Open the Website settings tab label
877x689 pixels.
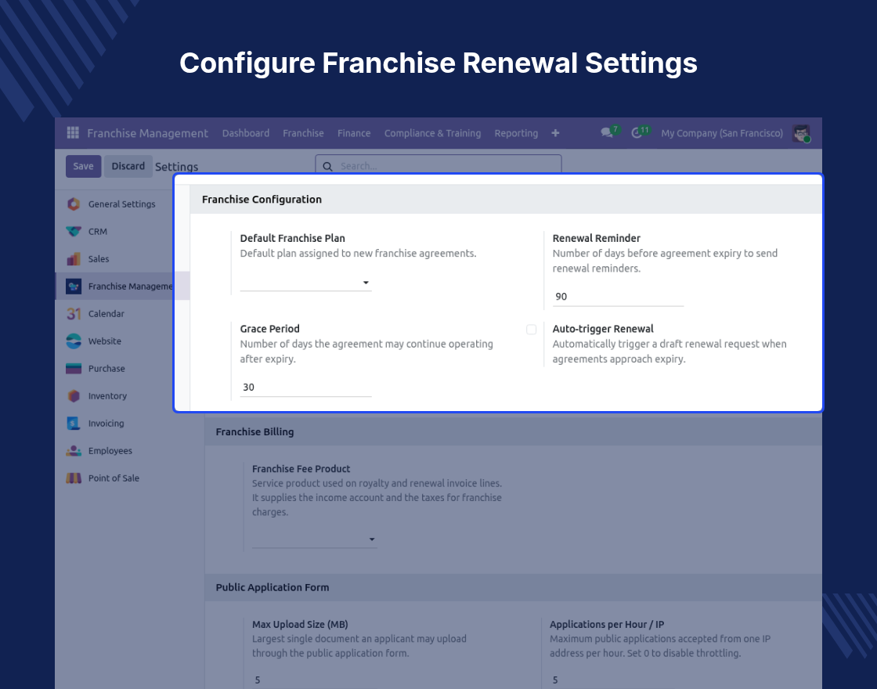[105, 341]
